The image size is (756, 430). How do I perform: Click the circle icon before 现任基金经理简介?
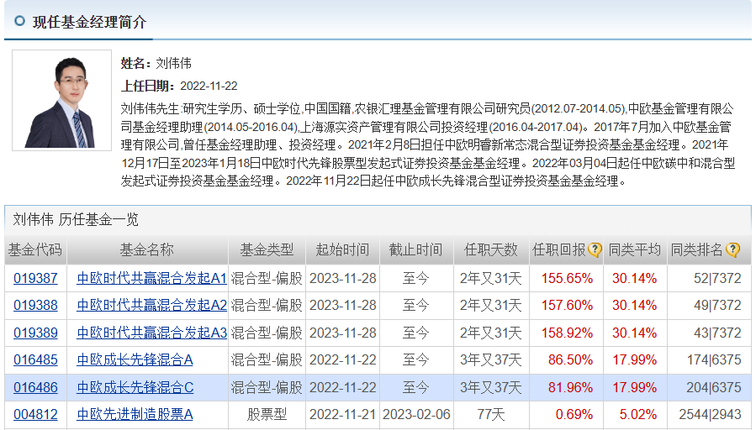pos(20,21)
